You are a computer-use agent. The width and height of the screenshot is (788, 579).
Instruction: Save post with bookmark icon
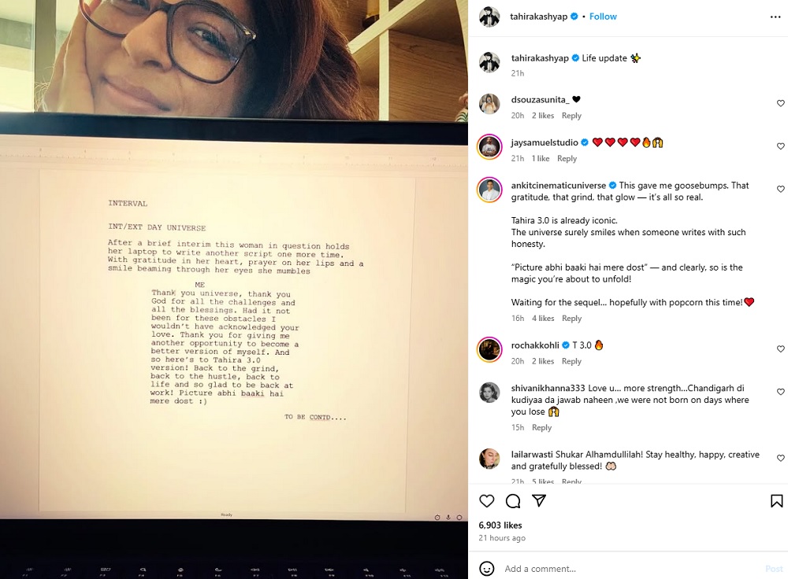[x=776, y=501]
